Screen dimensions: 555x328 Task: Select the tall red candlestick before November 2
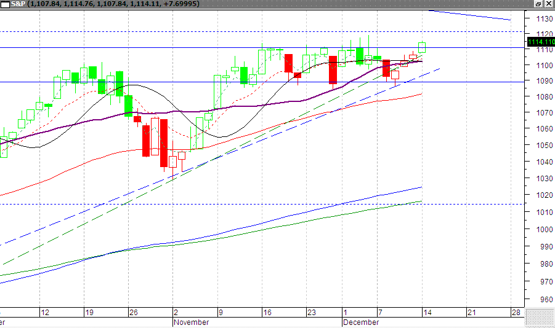[164, 143]
